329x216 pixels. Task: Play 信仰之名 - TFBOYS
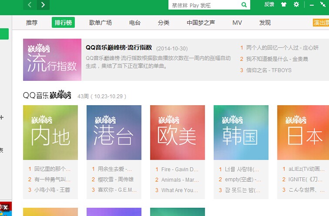(x=269, y=70)
